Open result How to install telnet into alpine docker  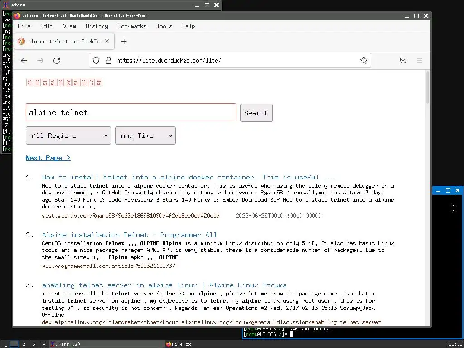[x=188, y=177]
